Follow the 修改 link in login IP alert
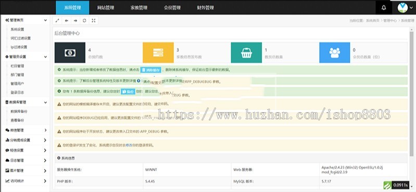The image size is (416, 192). click(x=129, y=145)
